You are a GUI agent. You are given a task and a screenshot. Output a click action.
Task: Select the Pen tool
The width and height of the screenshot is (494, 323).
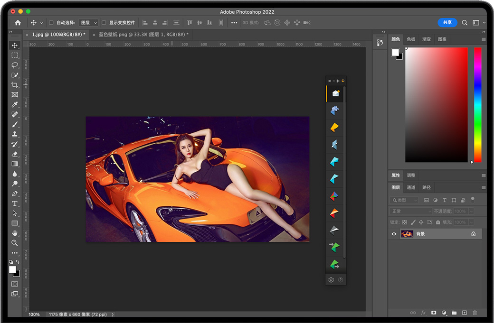pyautogui.click(x=15, y=194)
